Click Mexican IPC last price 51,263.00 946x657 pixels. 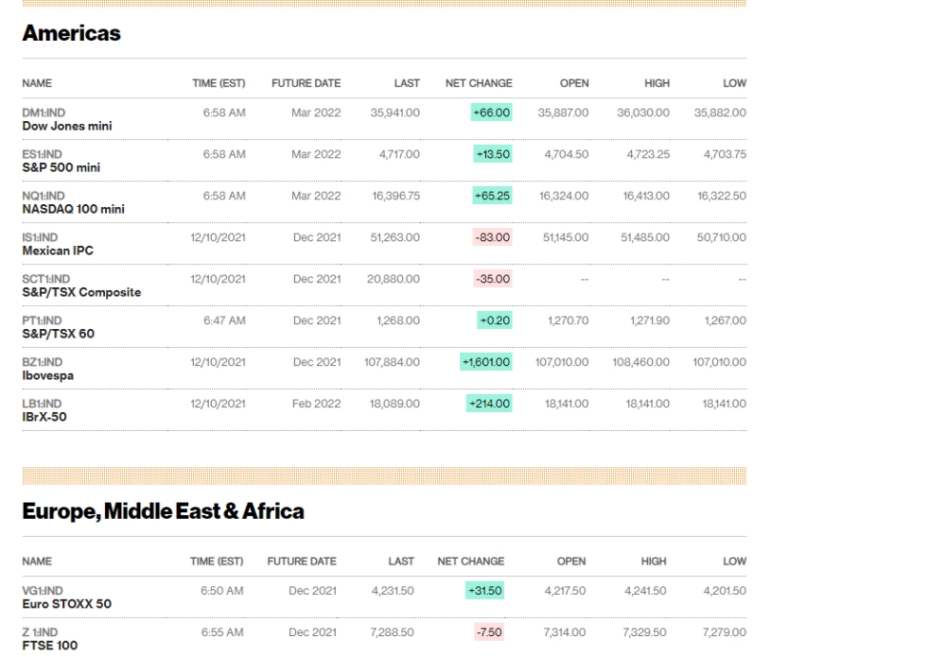tap(395, 237)
